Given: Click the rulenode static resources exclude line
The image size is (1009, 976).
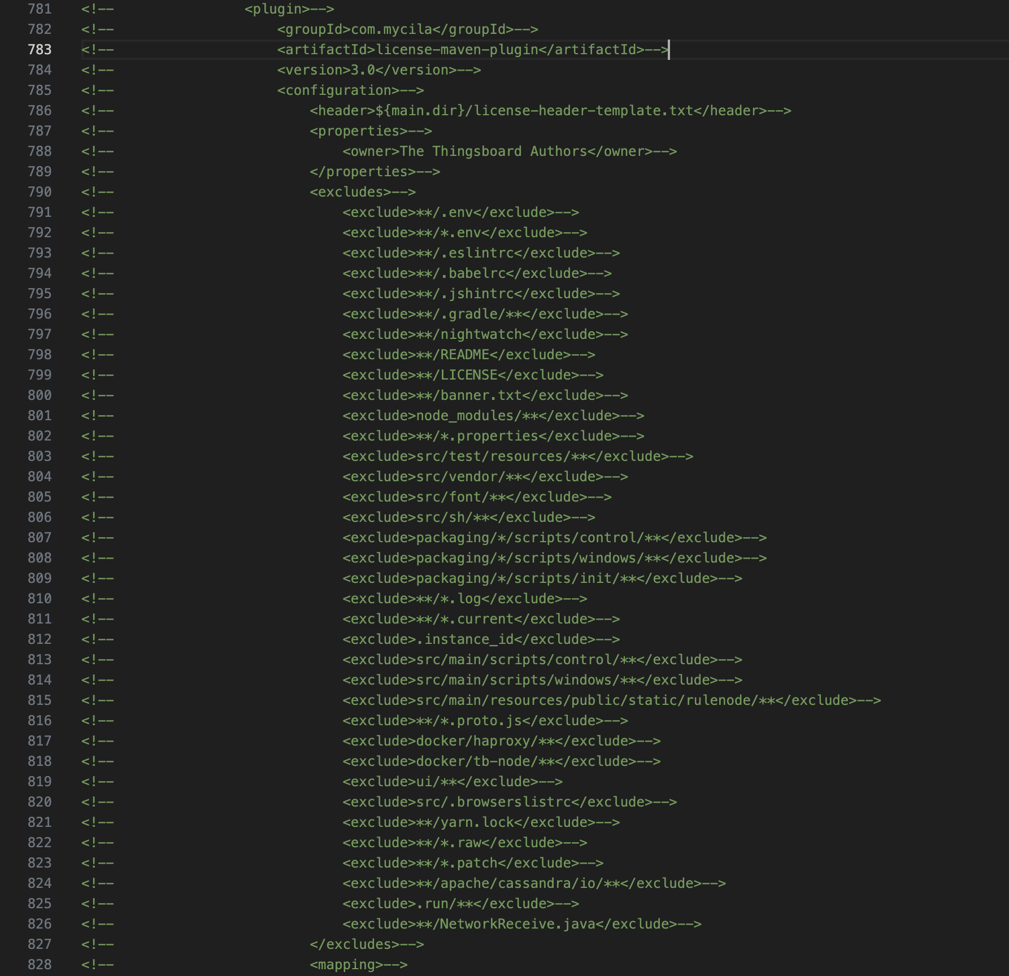Looking at the screenshot, I should [611, 700].
